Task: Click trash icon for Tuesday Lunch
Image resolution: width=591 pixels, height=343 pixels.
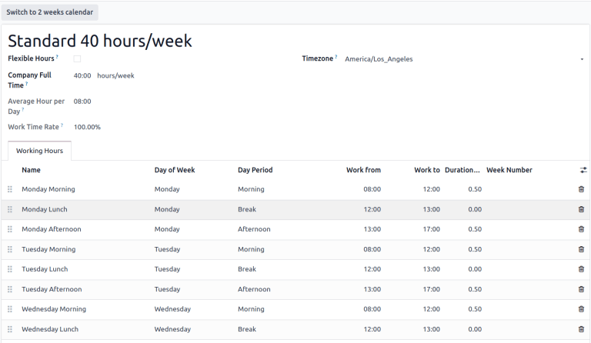Action: tap(581, 269)
